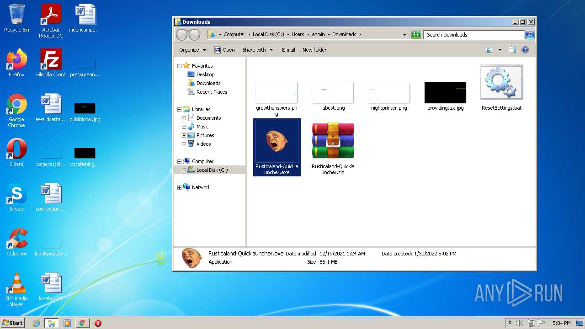
Task: Open the Share with dropdown
Action: [257, 50]
